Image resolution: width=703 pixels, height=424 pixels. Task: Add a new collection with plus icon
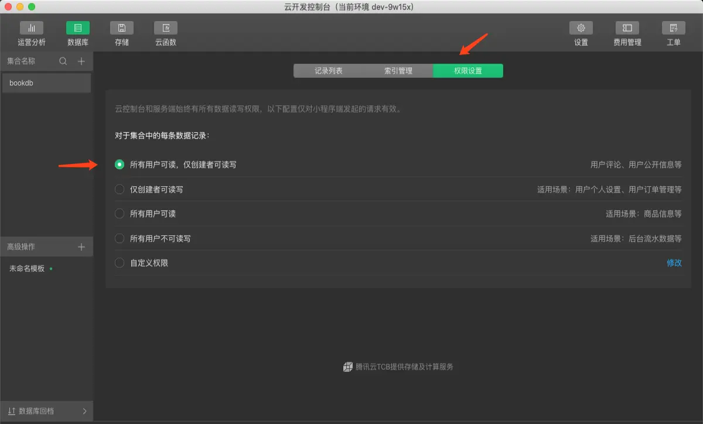(81, 61)
